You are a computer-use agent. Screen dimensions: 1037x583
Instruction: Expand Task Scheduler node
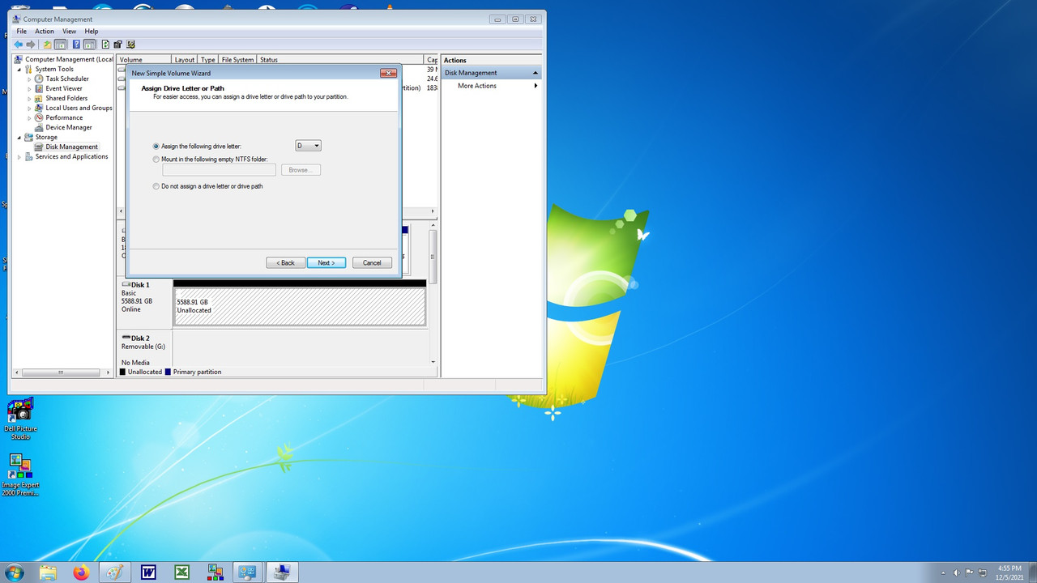tap(29, 79)
